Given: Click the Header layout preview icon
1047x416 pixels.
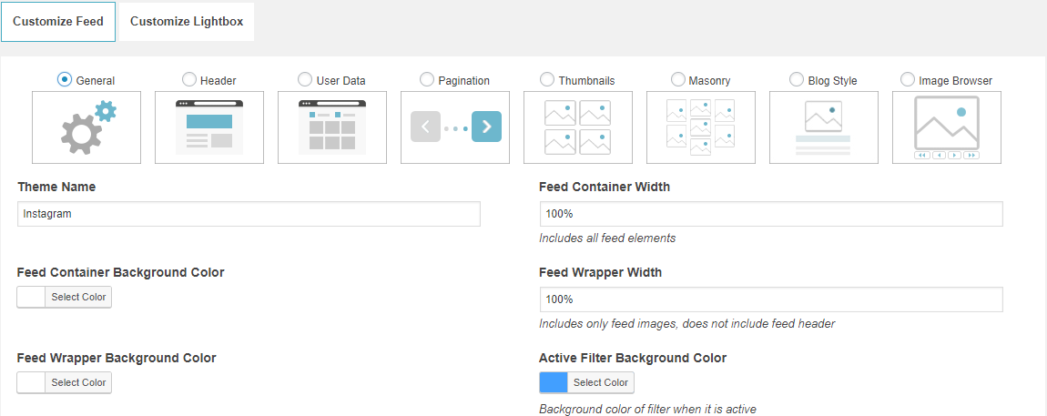Looking at the screenshot, I should 209,127.
